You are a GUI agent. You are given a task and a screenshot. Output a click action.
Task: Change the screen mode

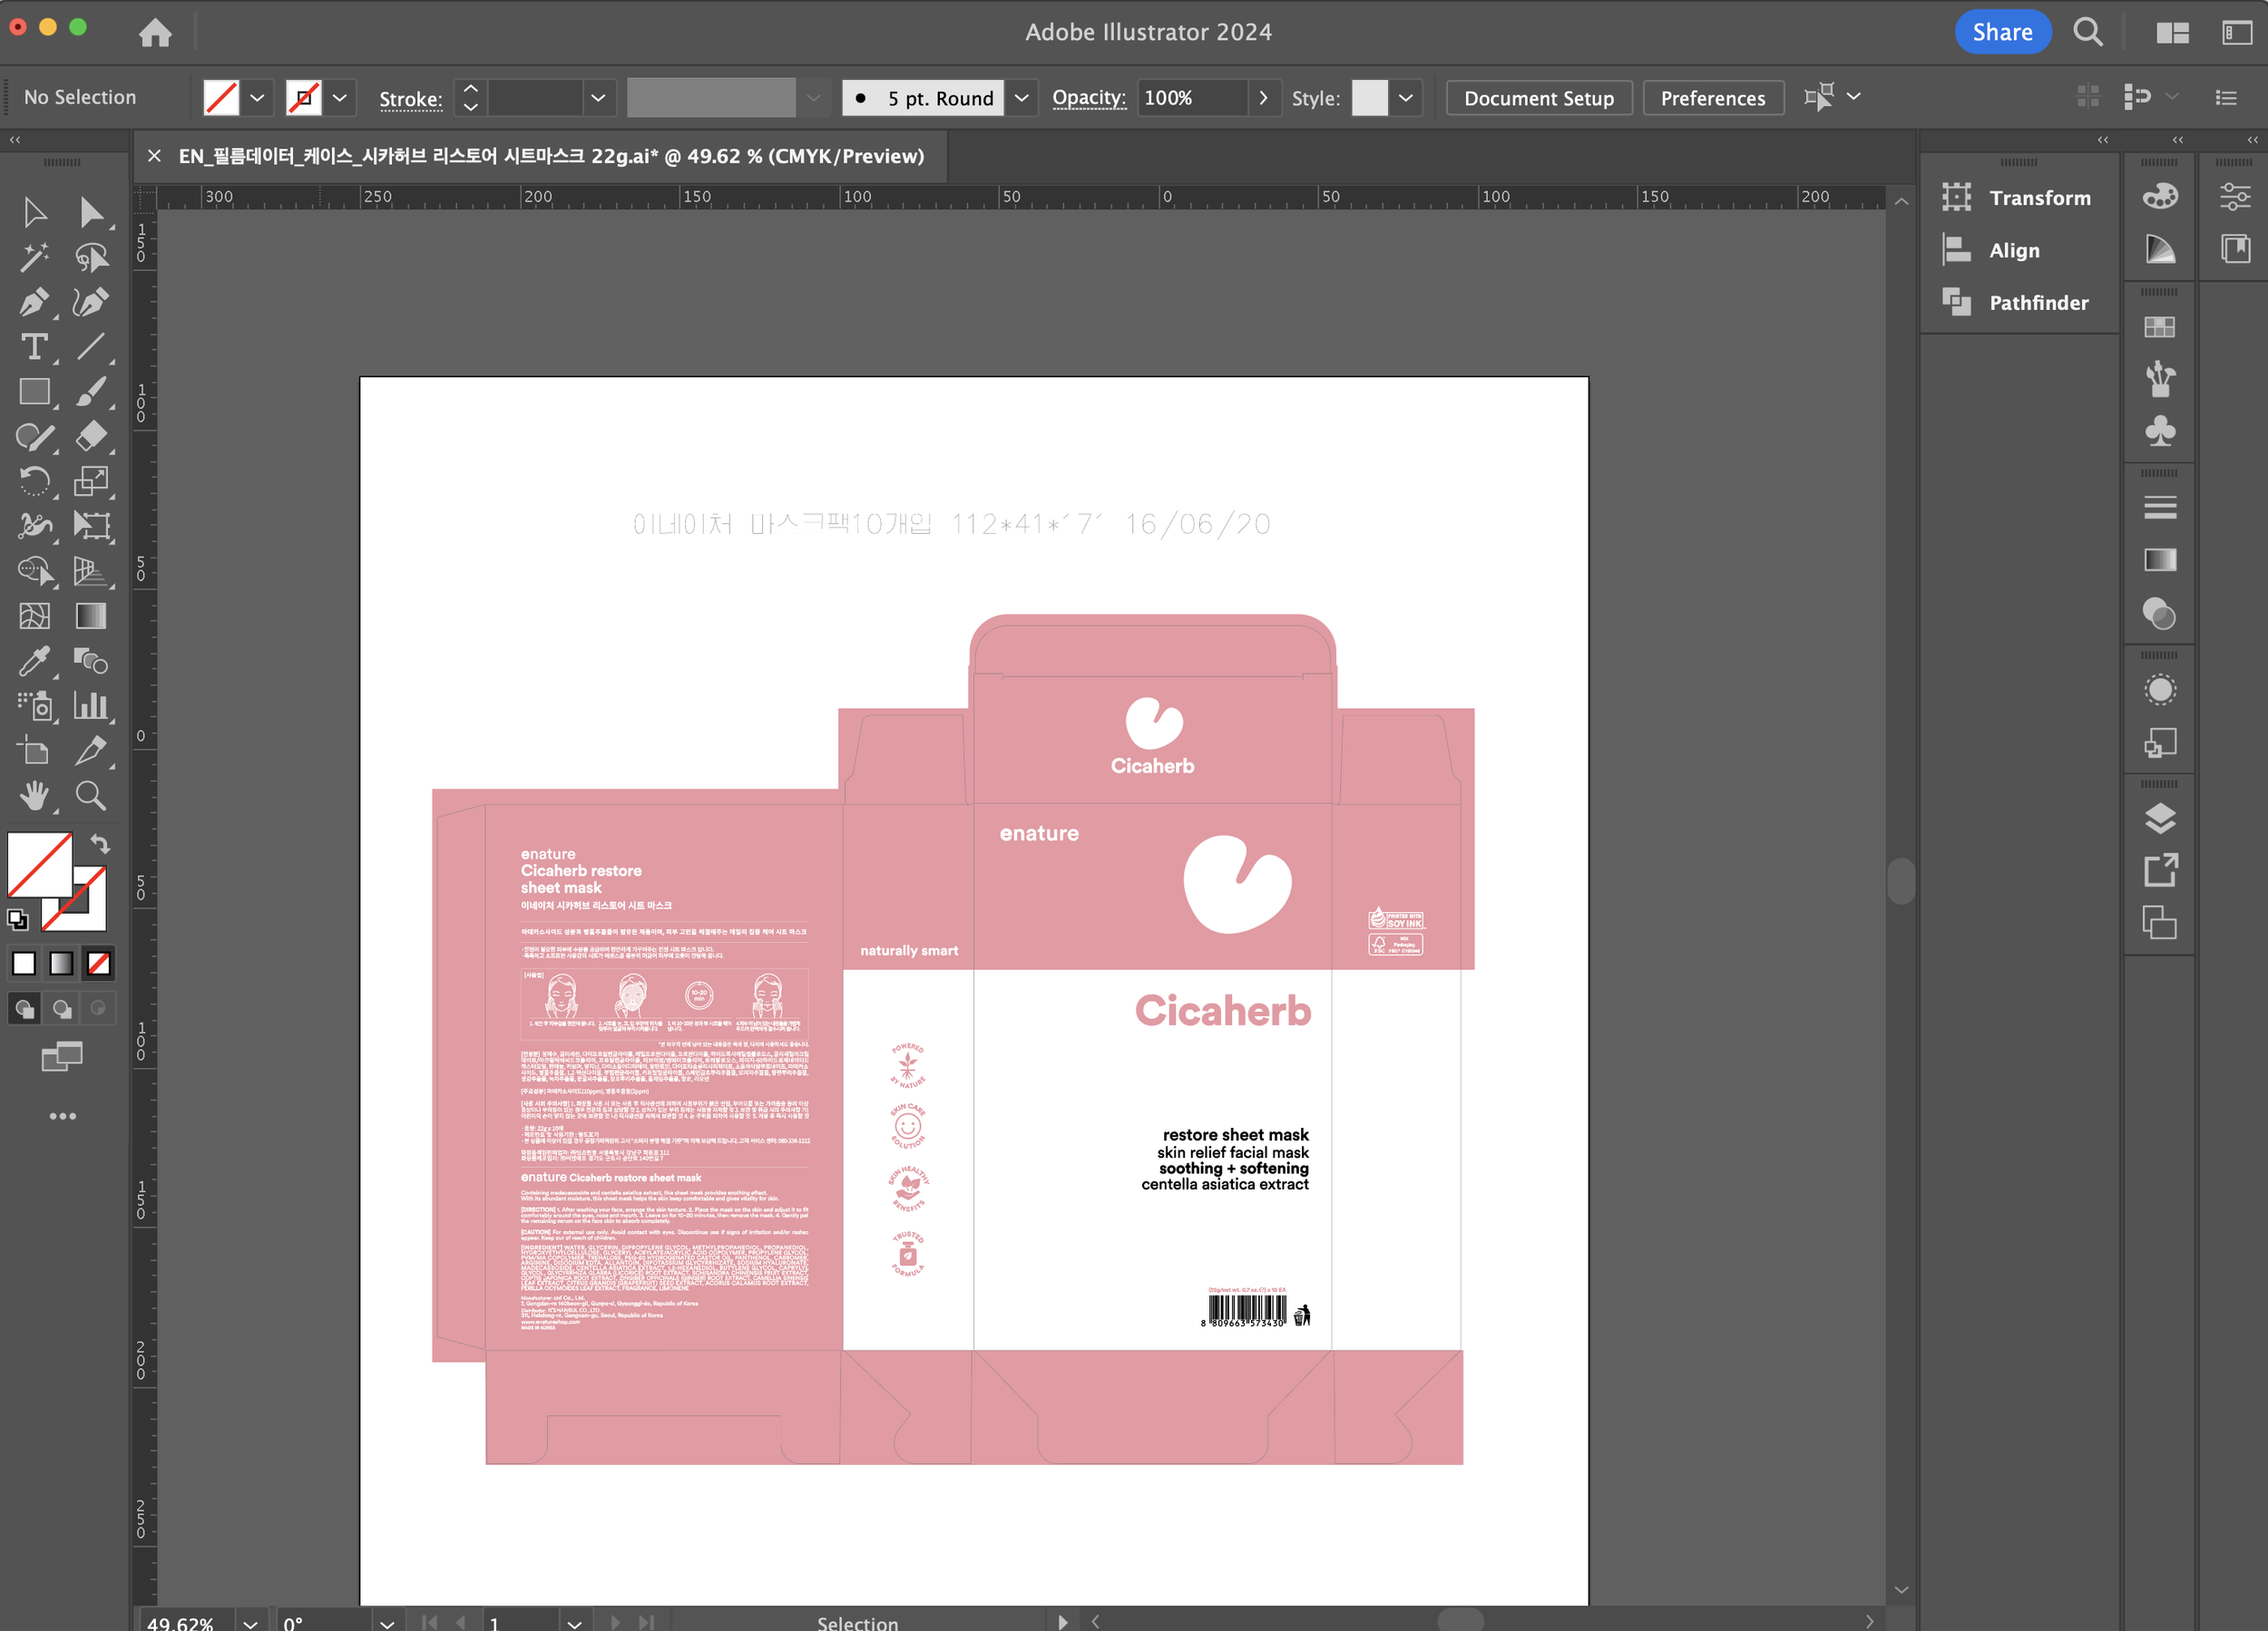[x=62, y=1056]
